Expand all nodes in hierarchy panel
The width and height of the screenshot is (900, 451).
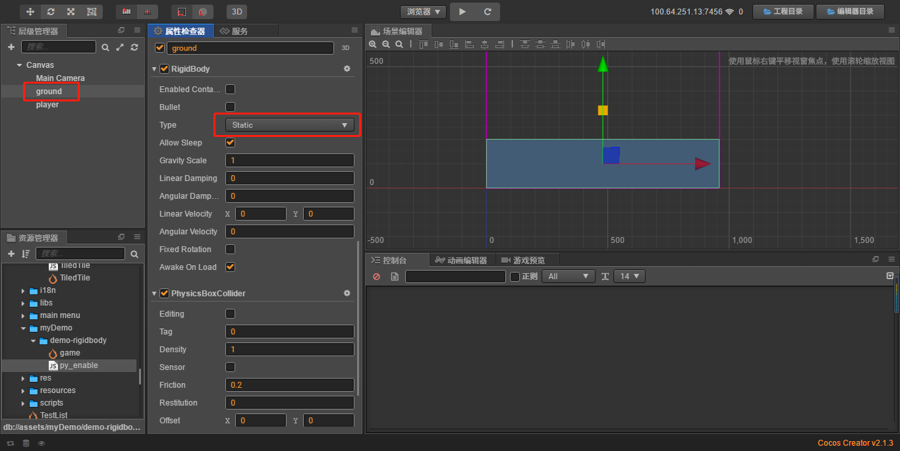(x=120, y=47)
